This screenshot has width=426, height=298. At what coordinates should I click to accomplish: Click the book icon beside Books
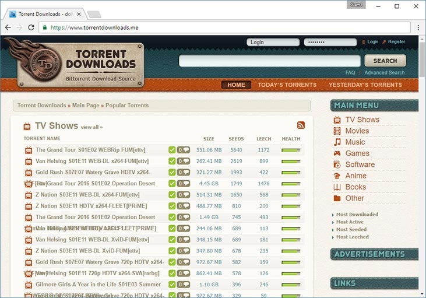(x=337, y=187)
